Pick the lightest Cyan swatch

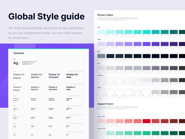[101, 32]
